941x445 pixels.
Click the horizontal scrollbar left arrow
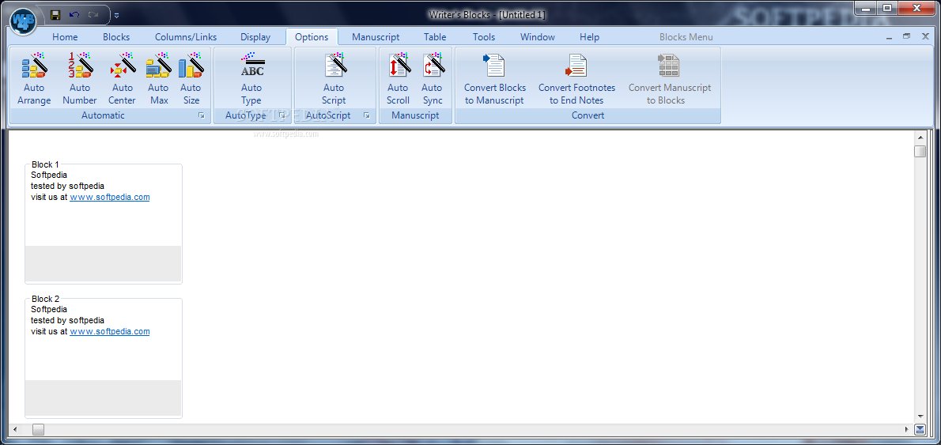(x=16, y=429)
